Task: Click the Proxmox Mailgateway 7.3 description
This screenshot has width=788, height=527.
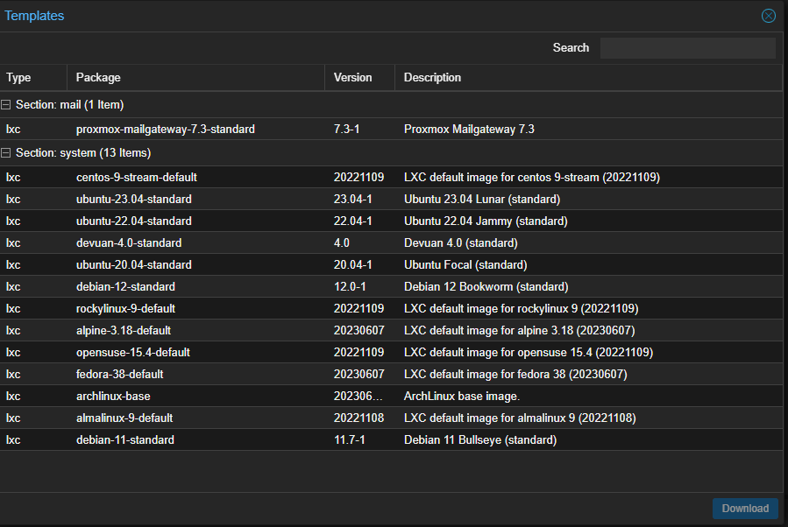Action: pyautogui.click(x=470, y=129)
